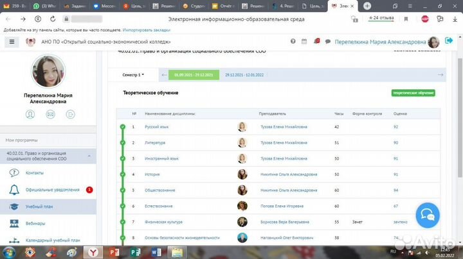463x259 pixels.
Task: Go forward with browser forward arrow
Action: (23, 19)
